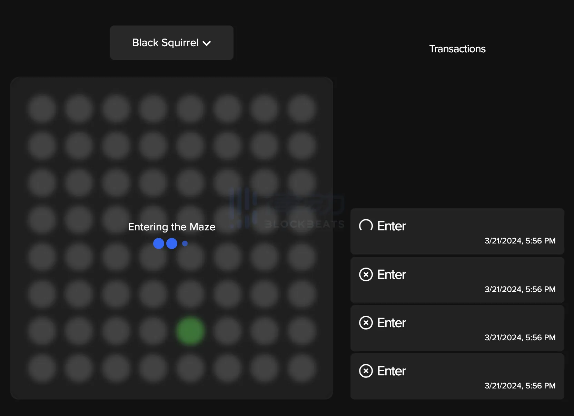
Task: Click the timestamp of the pending Enter transaction
Action: coord(520,241)
